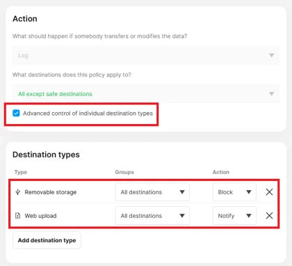Select the Web upload row label
Screen dimensions: 292x266
[40, 216]
